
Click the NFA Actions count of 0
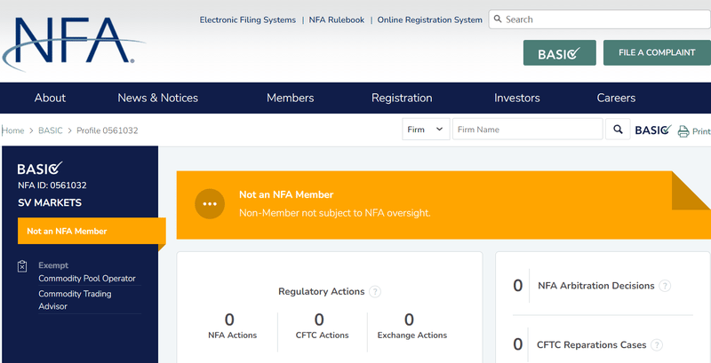[229, 320]
